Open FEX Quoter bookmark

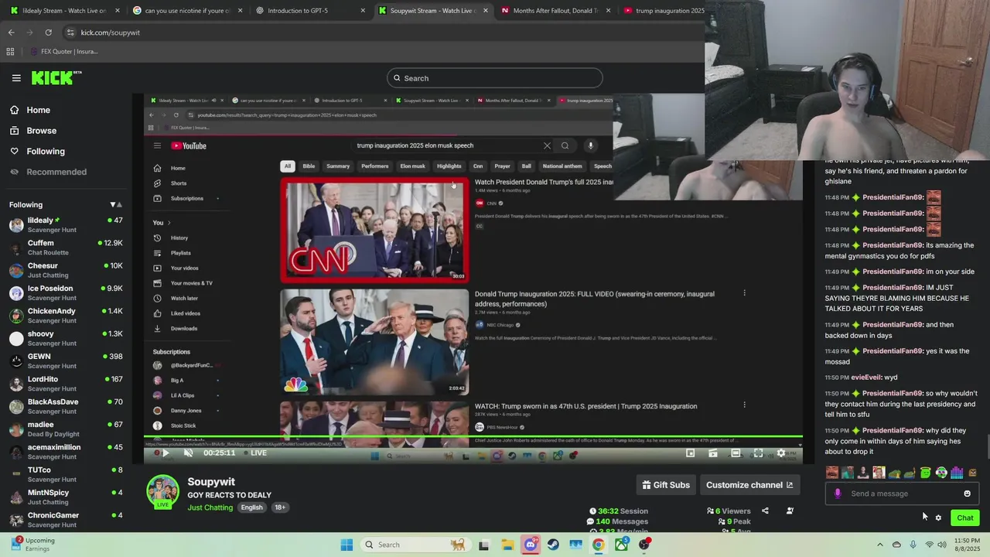(x=64, y=52)
